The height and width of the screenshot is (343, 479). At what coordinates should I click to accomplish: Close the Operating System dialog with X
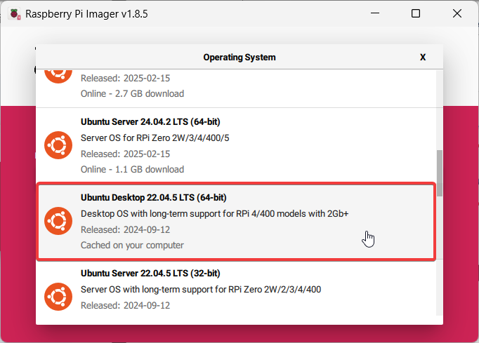pyautogui.click(x=423, y=58)
